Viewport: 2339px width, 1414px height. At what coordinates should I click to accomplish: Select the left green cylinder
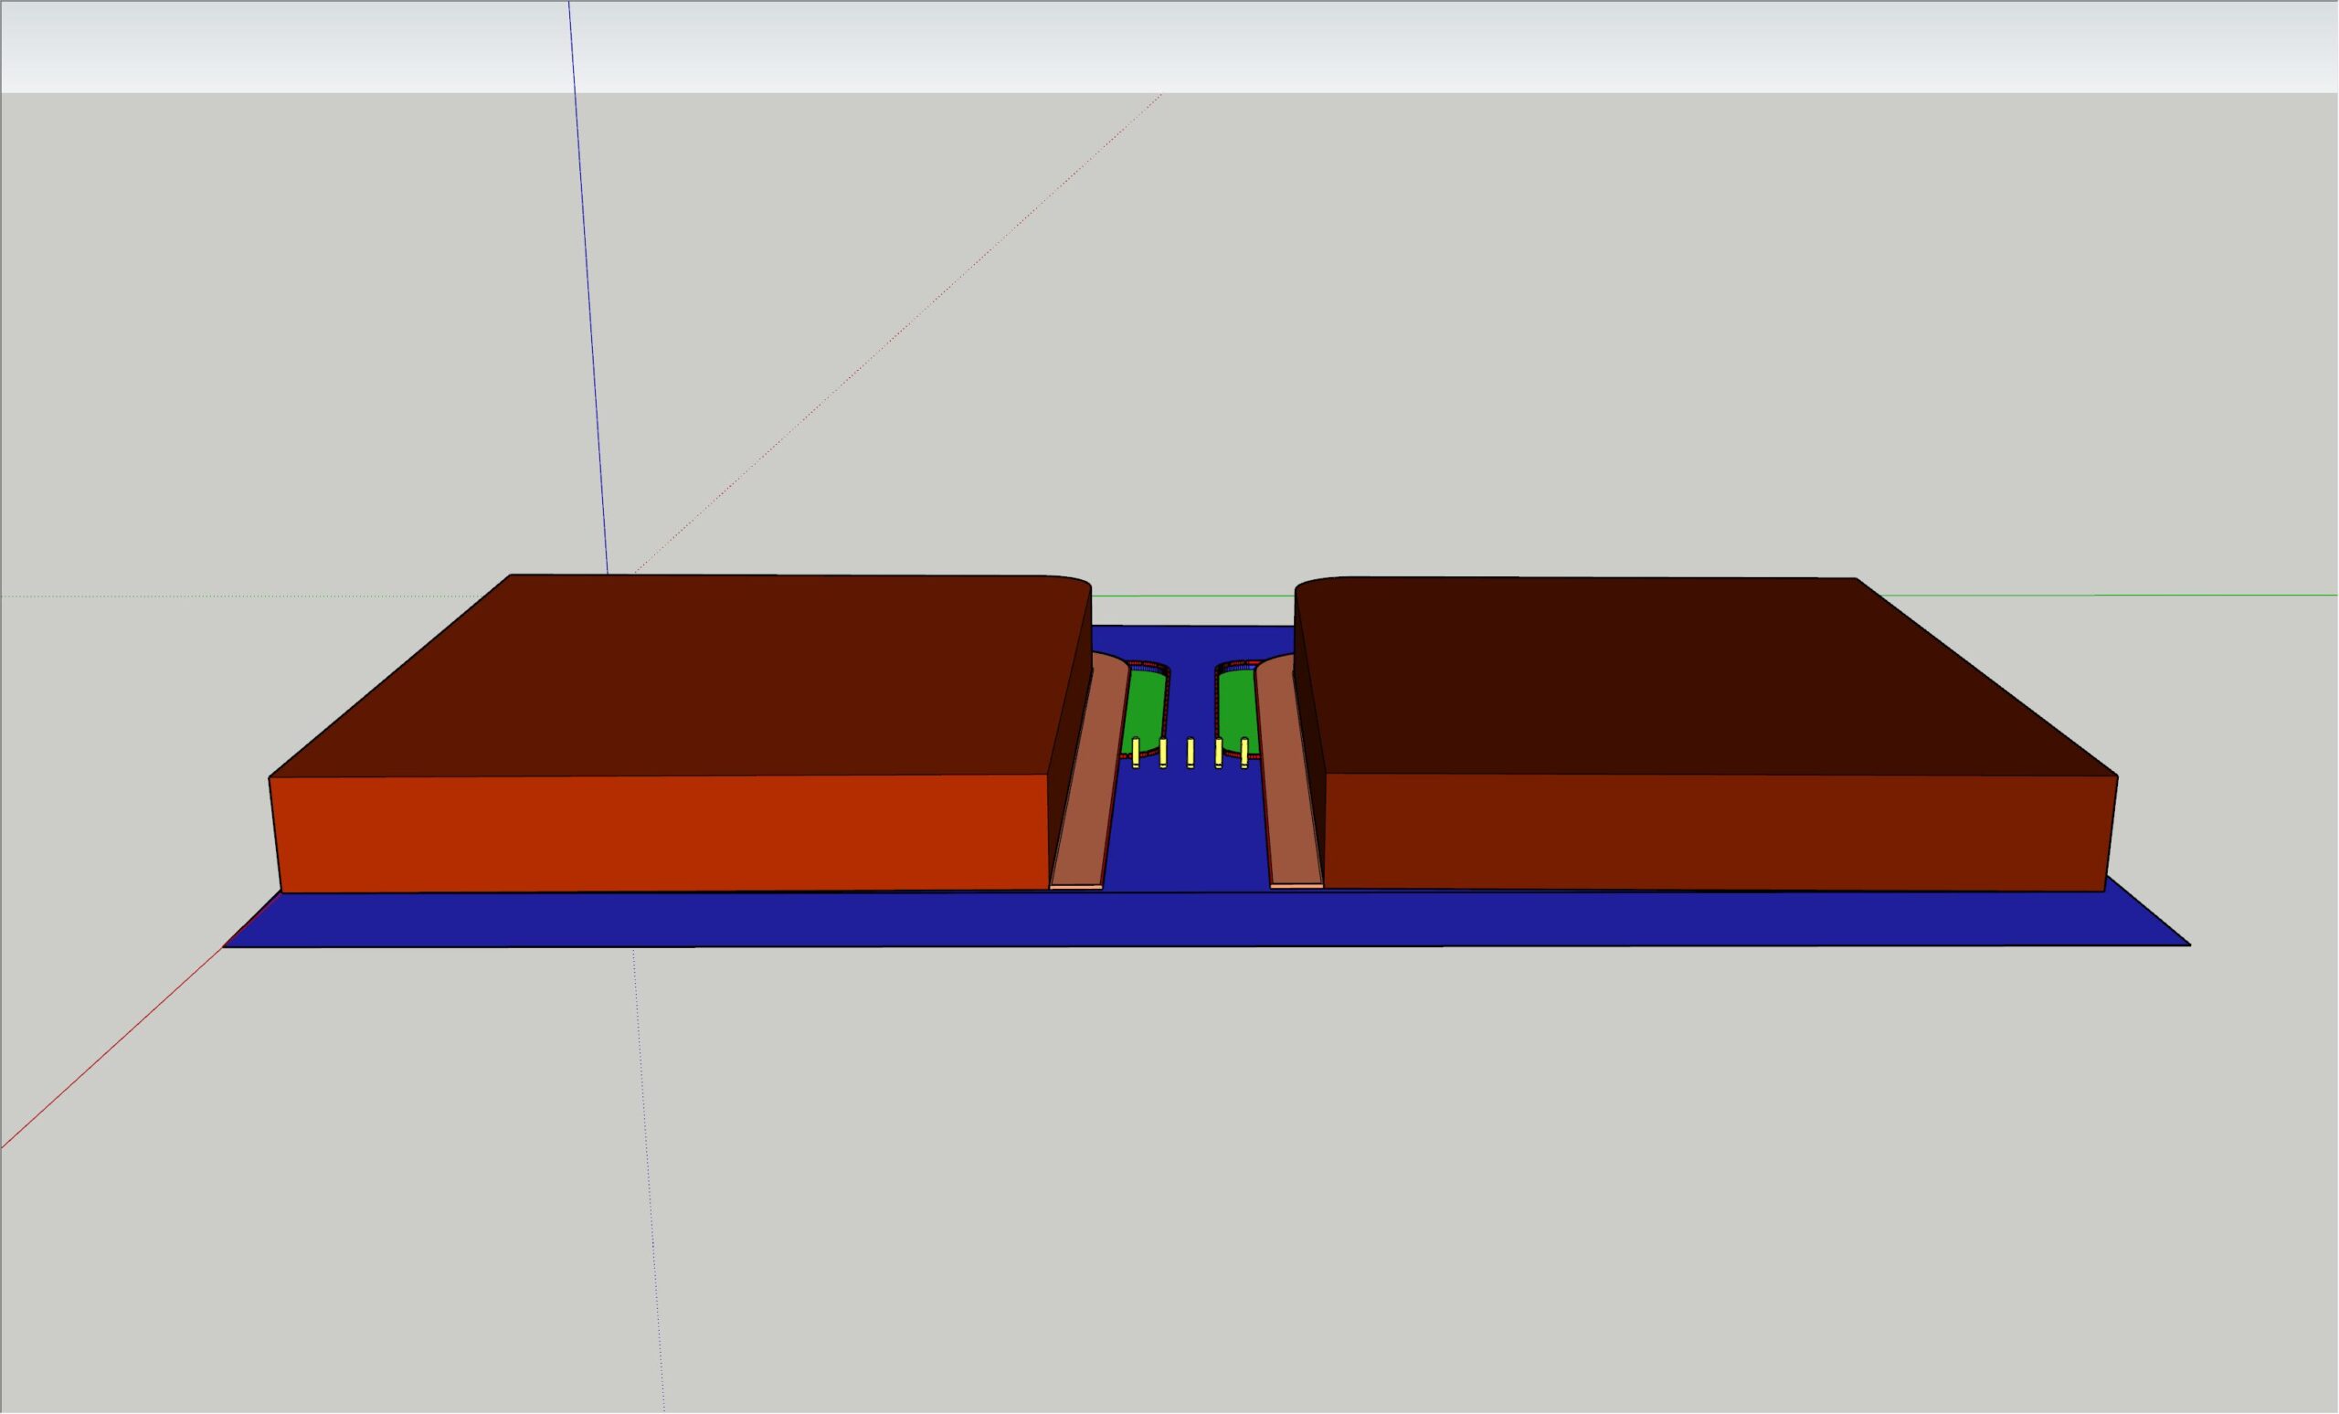point(1144,710)
